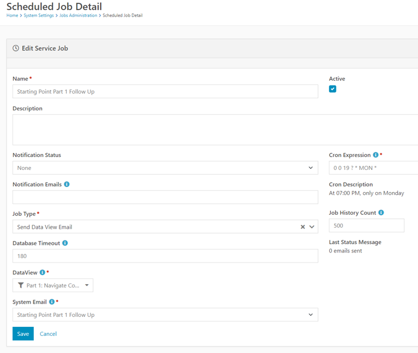Image resolution: width=418 pixels, height=353 pixels.
Task: Cancel editing the service job
Action: 48,334
